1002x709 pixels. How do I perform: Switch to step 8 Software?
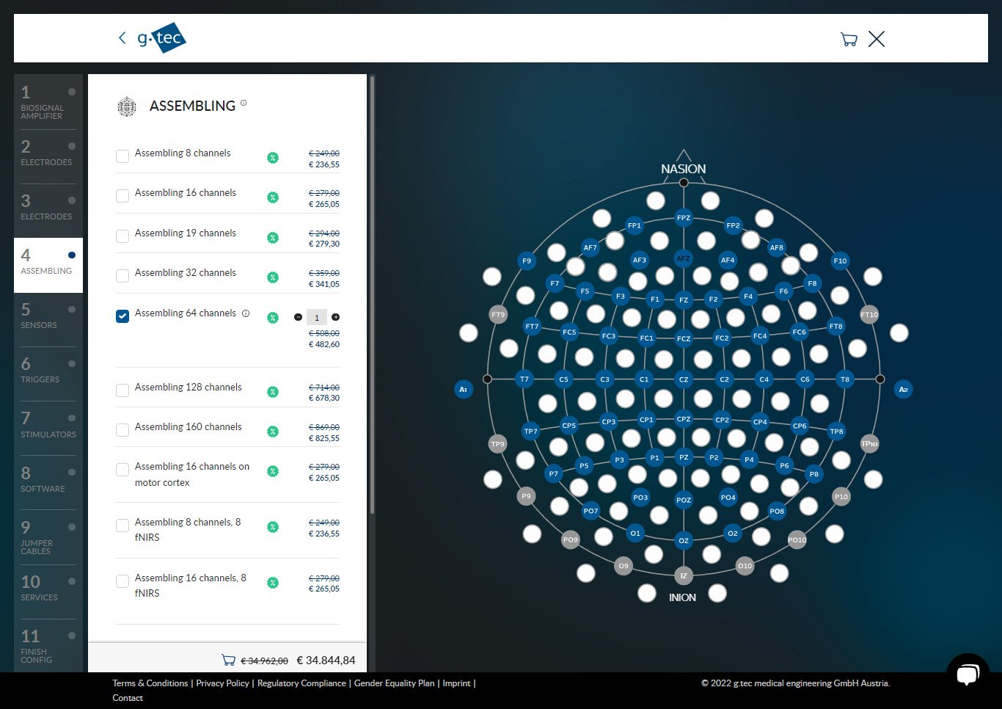pyautogui.click(x=48, y=480)
